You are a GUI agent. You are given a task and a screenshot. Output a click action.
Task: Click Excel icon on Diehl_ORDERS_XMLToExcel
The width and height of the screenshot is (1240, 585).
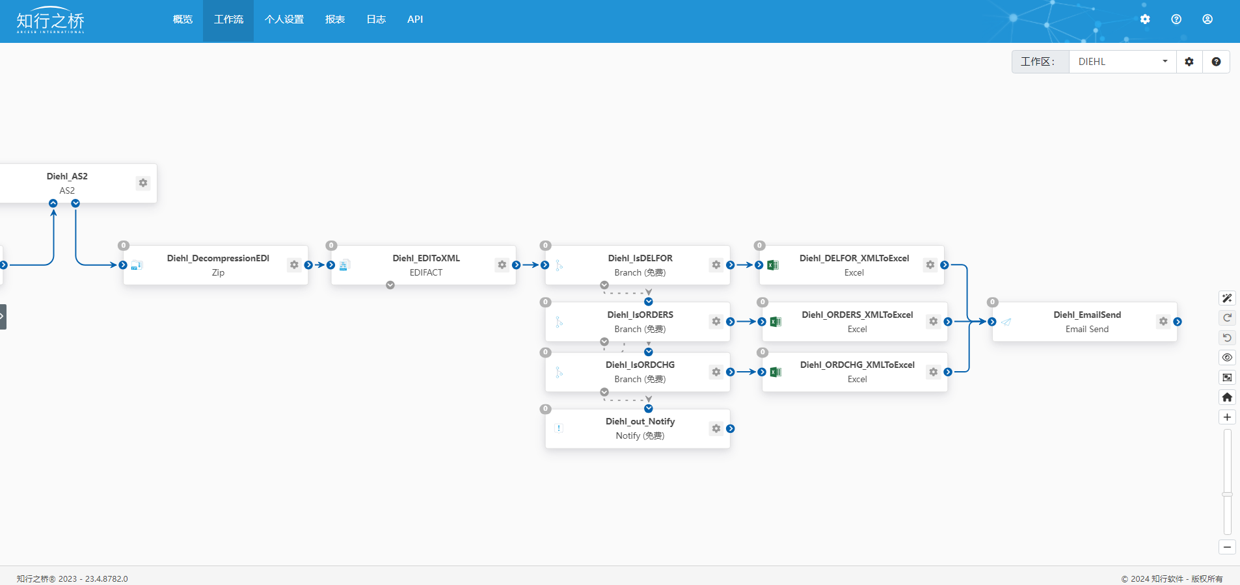coord(775,322)
